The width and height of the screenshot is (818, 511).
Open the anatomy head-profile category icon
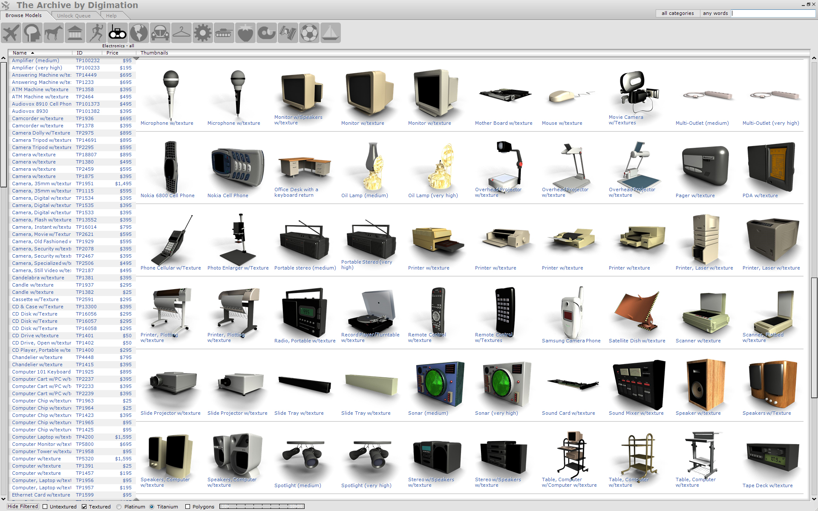click(x=32, y=33)
